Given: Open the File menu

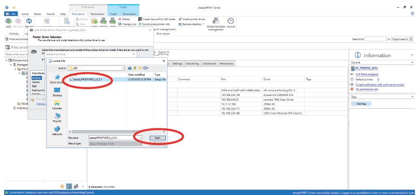Looking at the screenshot, I should point(11,14).
